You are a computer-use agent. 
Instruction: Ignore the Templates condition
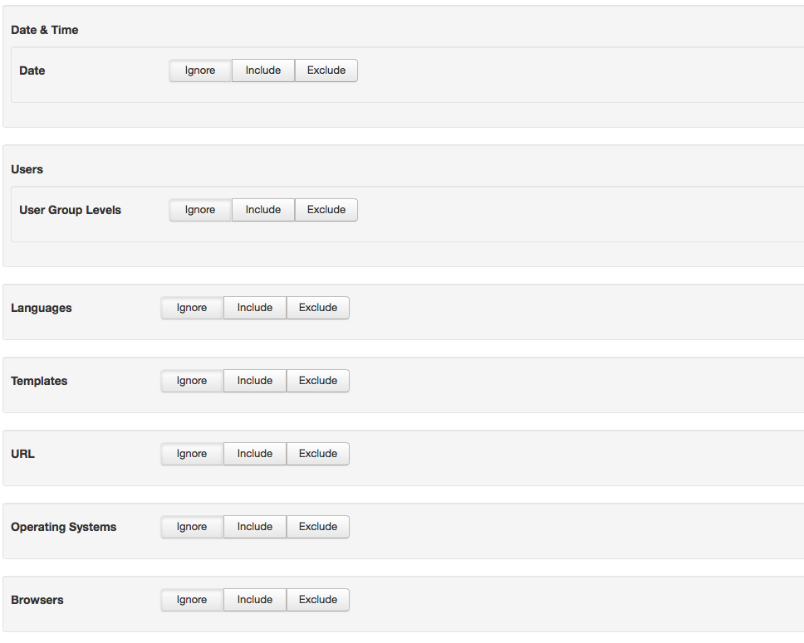[192, 381]
